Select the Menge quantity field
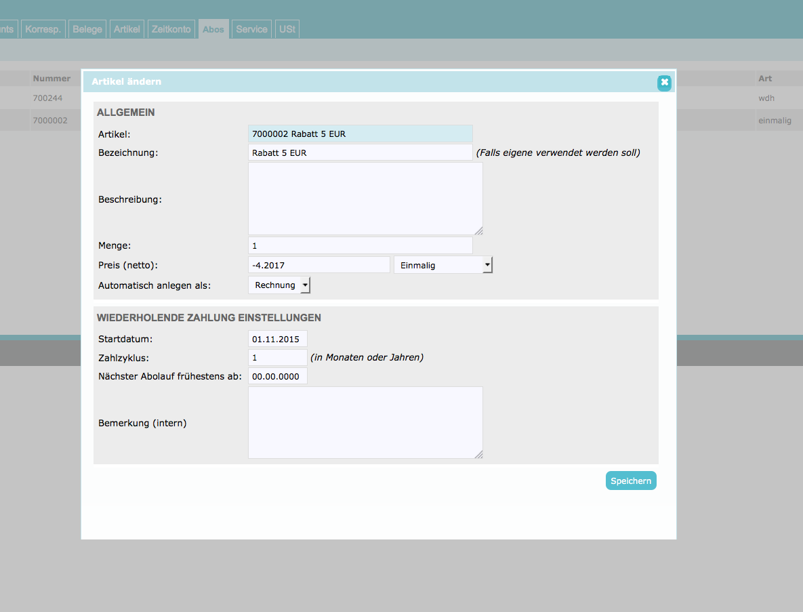Screen dimensions: 803x612 point(360,245)
